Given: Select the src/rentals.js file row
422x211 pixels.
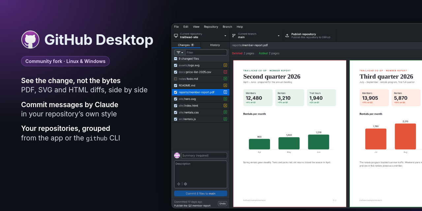Looking at the screenshot, I should pos(200,119).
